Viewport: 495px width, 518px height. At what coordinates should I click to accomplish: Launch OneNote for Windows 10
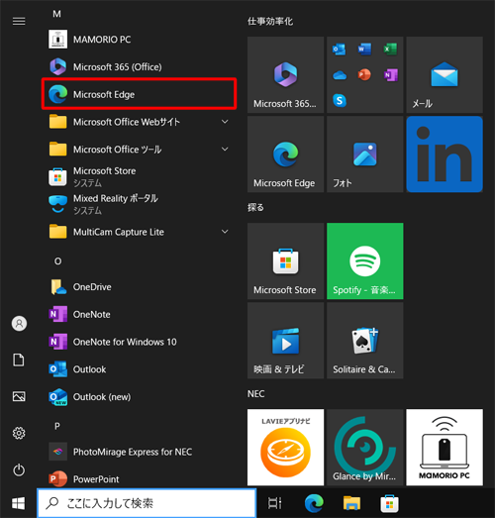coord(139,342)
